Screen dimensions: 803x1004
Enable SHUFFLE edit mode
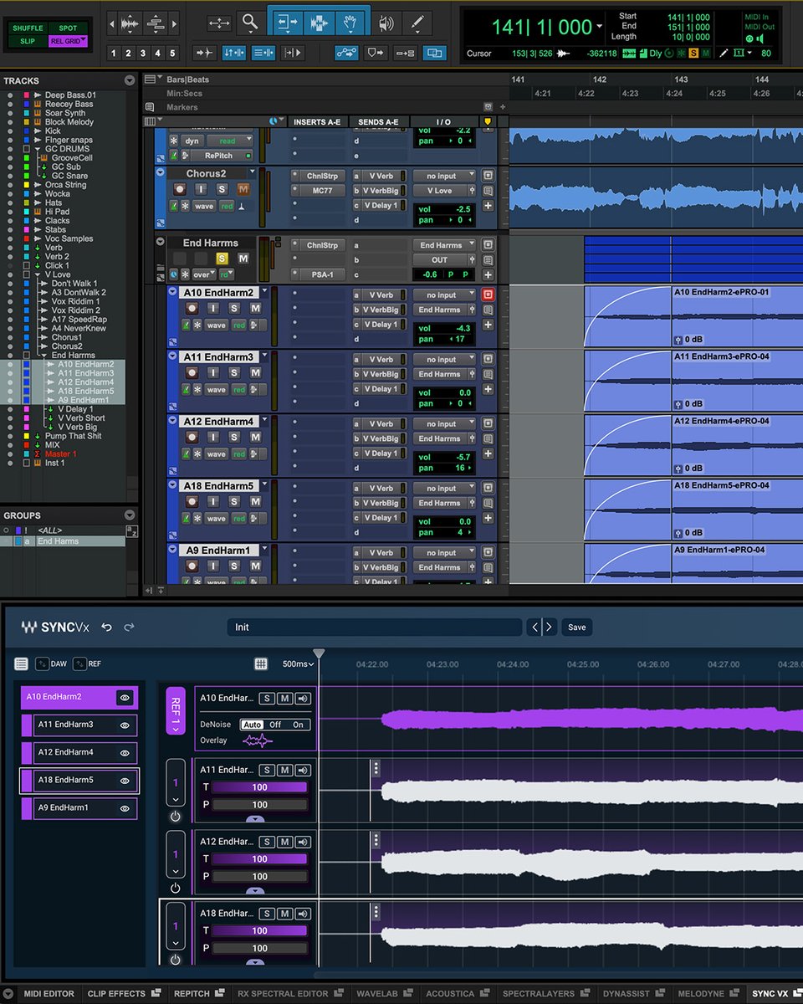click(27, 28)
